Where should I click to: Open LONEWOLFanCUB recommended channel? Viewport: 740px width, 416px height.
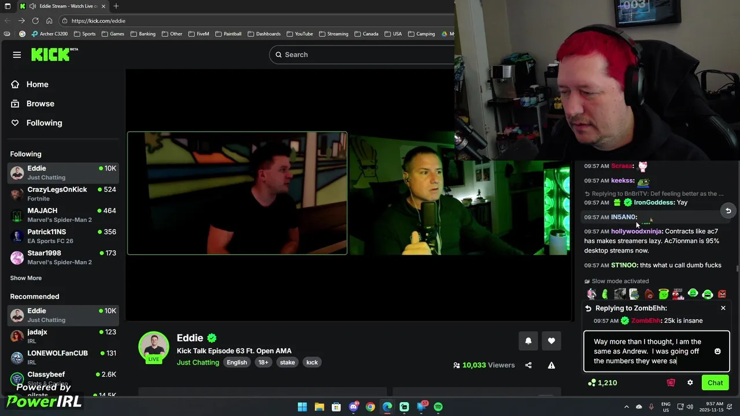click(x=62, y=357)
